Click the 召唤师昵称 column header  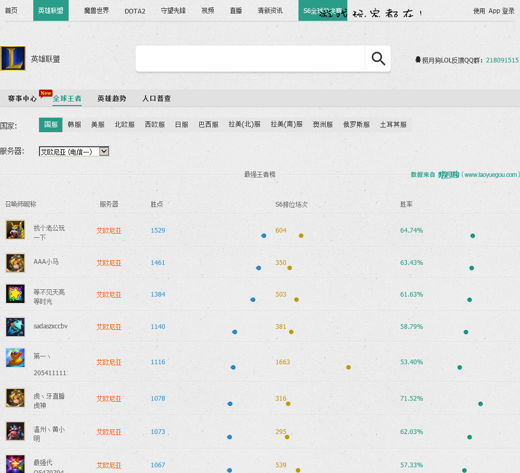click(x=21, y=204)
